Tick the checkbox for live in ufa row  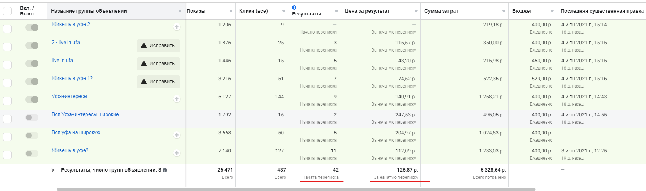tap(7, 65)
